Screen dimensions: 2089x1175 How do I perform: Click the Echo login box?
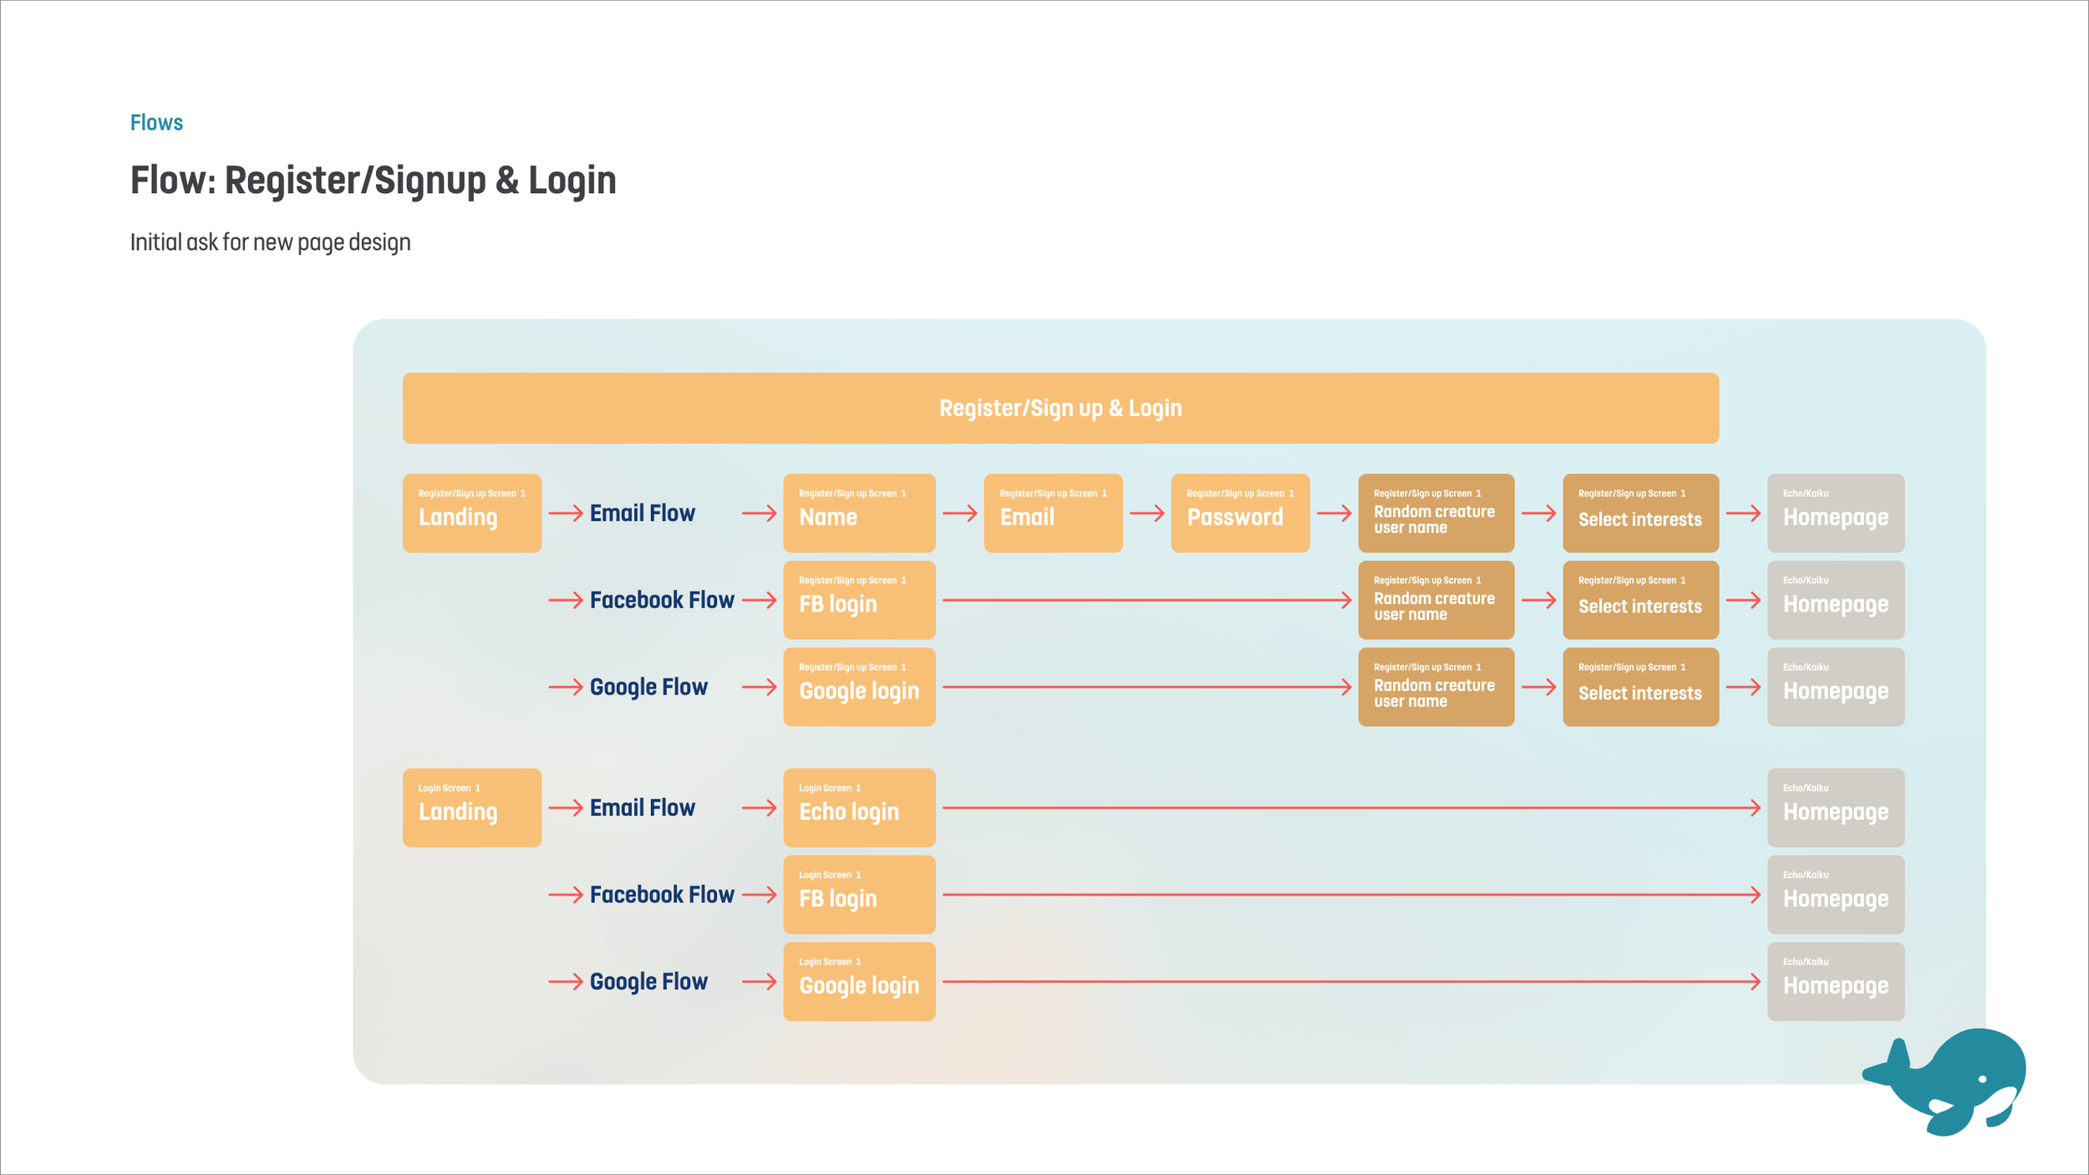858,807
